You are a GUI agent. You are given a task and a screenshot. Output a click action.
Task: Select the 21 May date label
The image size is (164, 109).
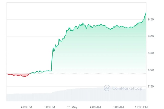(72, 107)
